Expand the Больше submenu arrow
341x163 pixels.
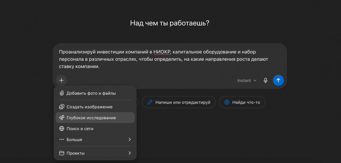(x=130, y=140)
